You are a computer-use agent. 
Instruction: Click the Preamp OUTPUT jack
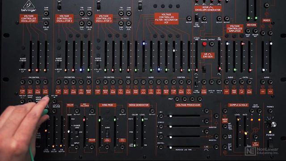(77, 110)
